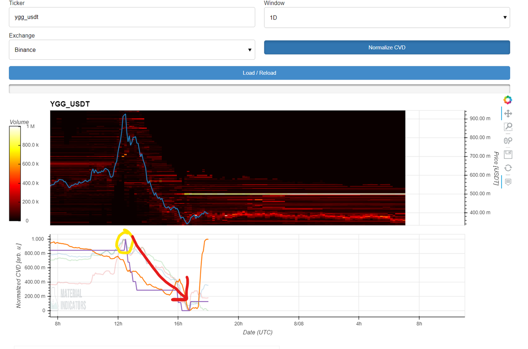Viewport: 528px width, 349px height.
Task: Click the arrow on the Exchange selector
Action: pyautogui.click(x=250, y=50)
